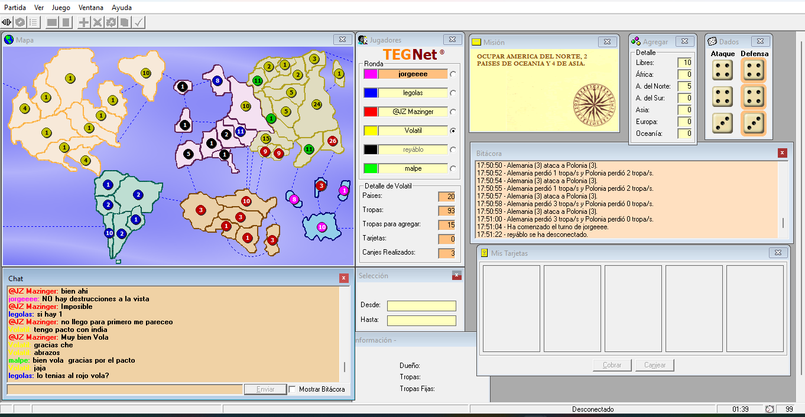Click the connect toolbar icon

7,22
